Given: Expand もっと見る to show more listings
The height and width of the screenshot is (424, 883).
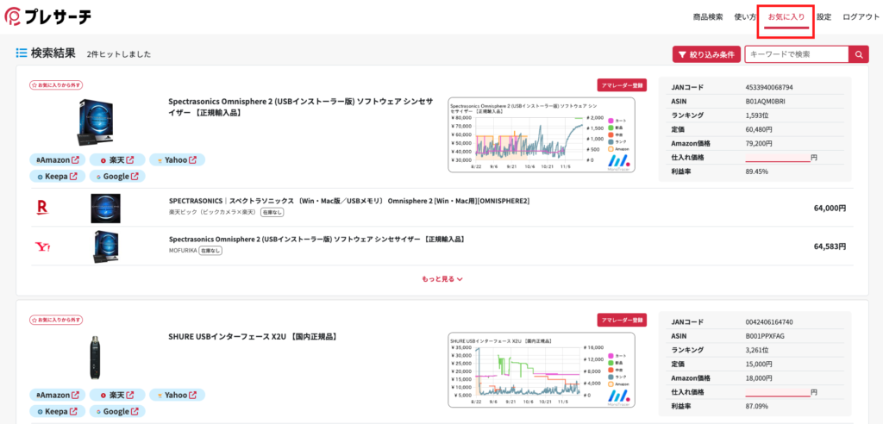Looking at the screenshot, I should 441,278.
